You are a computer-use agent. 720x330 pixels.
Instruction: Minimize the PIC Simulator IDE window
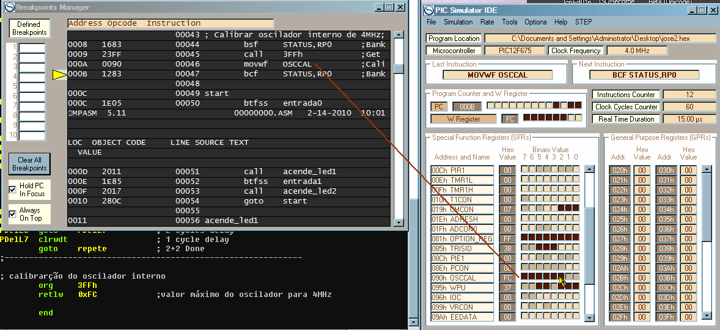tap(693, 10)
